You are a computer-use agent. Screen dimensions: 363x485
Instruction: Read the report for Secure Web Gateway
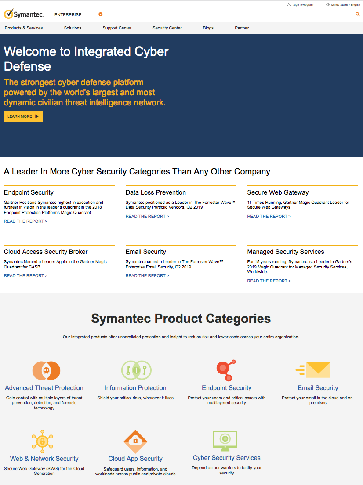(x=269, y=216)
